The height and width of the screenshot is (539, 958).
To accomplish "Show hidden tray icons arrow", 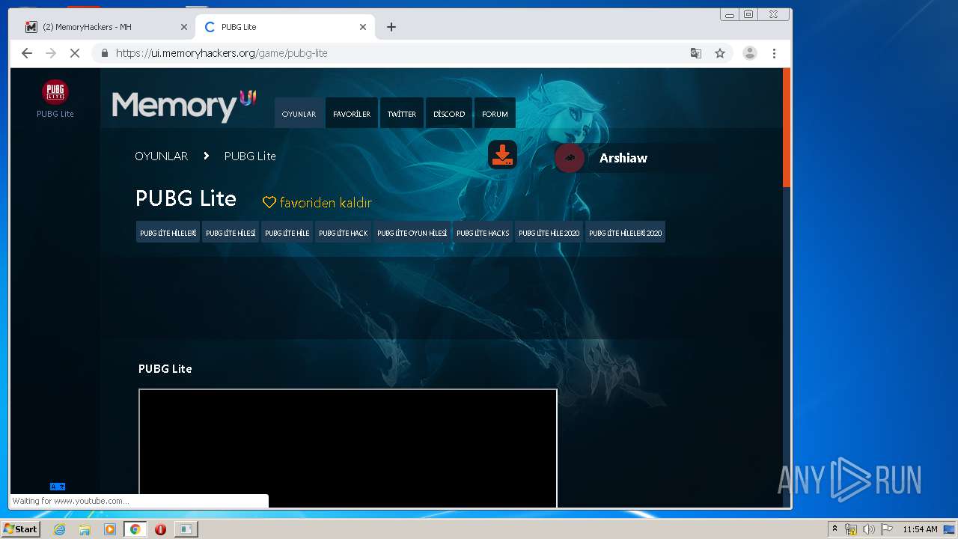I will 835,529.
